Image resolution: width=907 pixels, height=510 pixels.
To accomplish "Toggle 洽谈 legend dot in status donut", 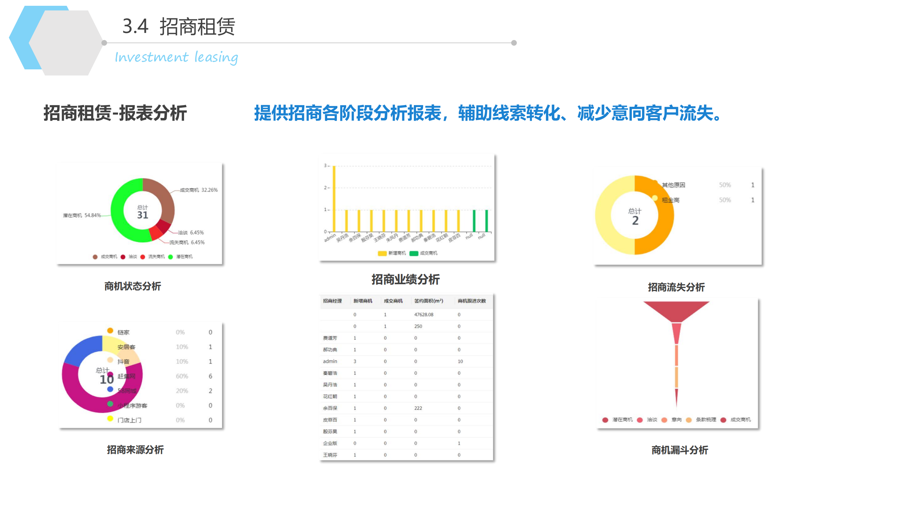I will click(123, 257).
